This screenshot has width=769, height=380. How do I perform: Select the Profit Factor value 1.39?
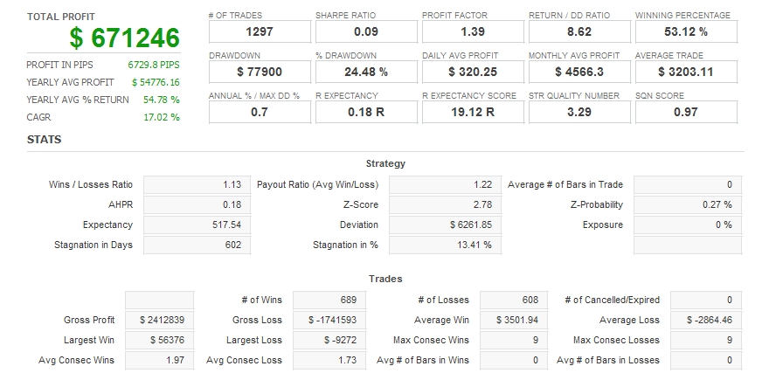(473, 32)
